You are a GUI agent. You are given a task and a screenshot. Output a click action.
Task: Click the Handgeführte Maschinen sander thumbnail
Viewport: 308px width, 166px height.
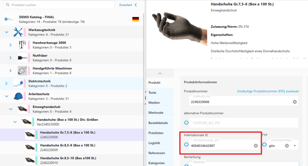(22, 70)
